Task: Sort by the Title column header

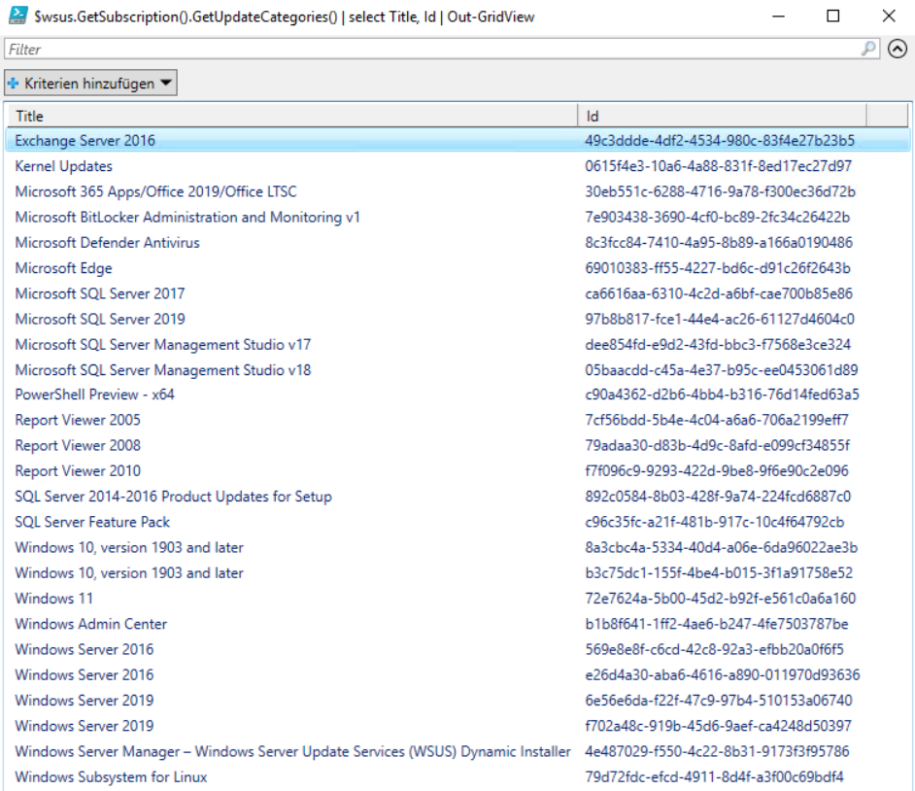Action: (x=291, y=116)
